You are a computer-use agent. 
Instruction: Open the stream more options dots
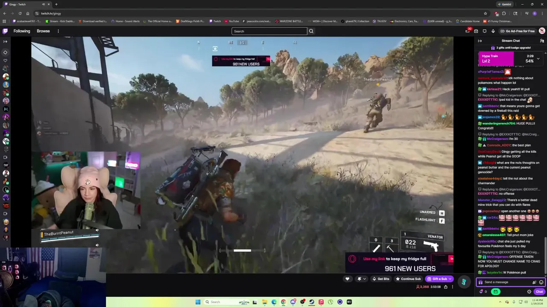click(x=452, y=287)
